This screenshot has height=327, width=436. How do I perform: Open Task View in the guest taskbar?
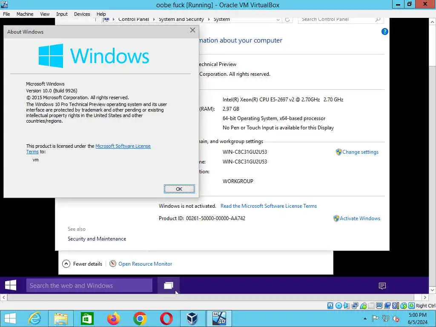(169, 286)
